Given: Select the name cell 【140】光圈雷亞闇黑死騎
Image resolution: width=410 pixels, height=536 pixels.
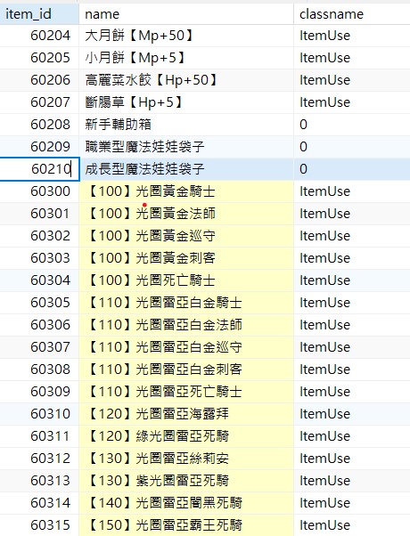Looking at the screenshot, I should [x=186, y=503].
